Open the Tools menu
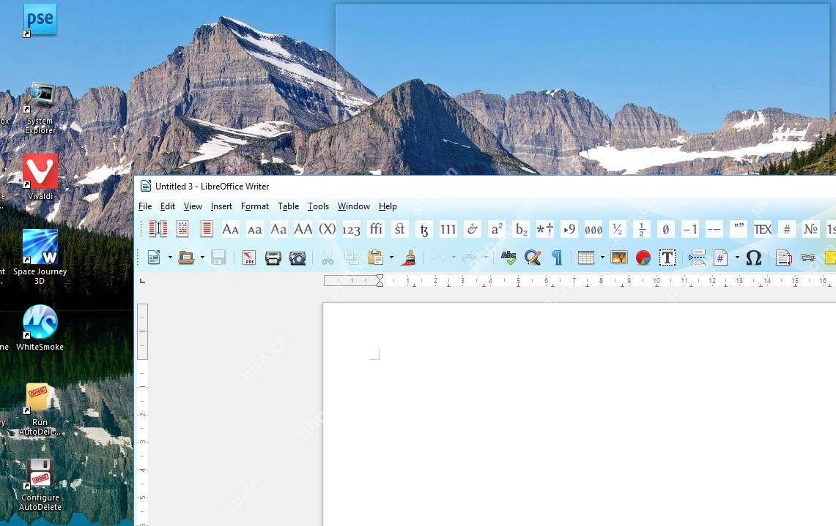Image resolution: width=836 pixels, height=526 pixels. (x=318, y=206)
